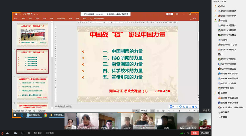This screenshot has height=136, width=246.
Task: Click the Windows Start button in shared screen
Action: point(15,115)
